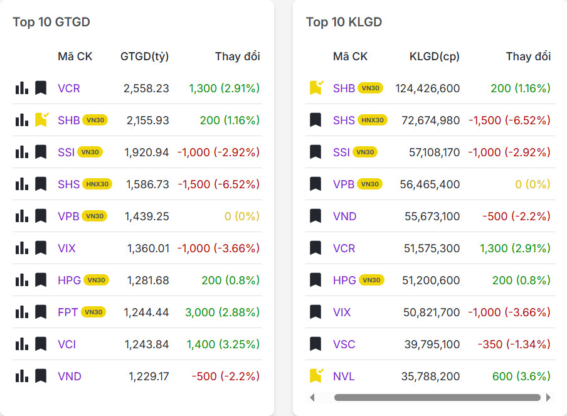This screenshot has width=567, height=416.
Task: Open VCI stock link in GTGD table
Action: 67,344
